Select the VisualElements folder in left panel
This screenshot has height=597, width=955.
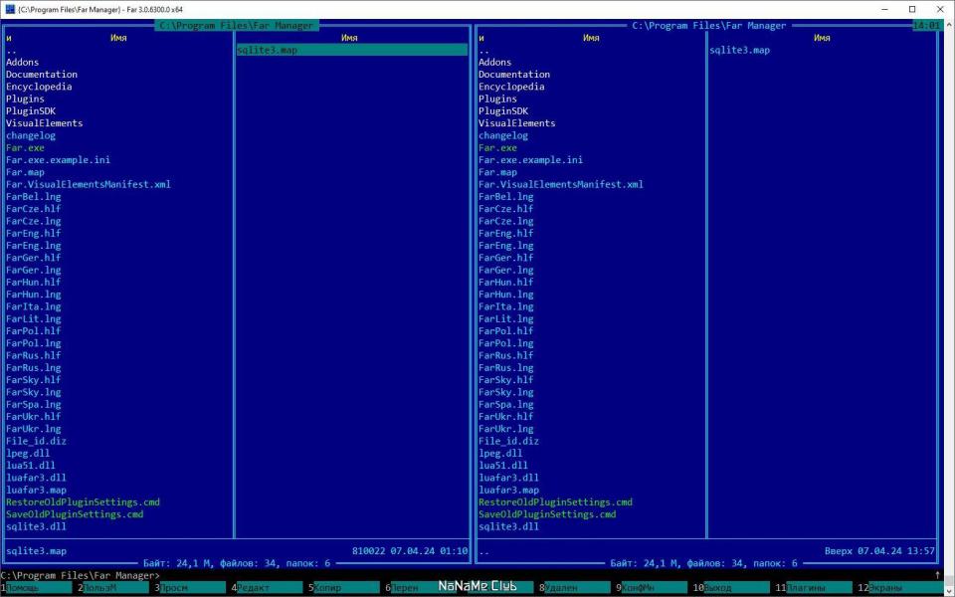[x=45, y=123]
